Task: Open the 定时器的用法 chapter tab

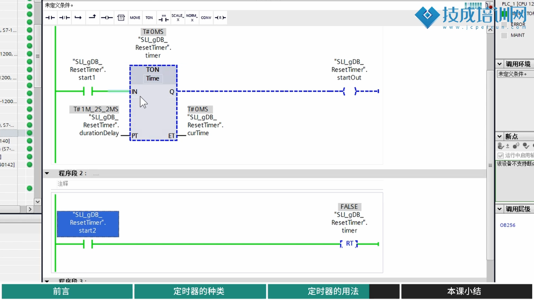Action: (x=333, y=292)
